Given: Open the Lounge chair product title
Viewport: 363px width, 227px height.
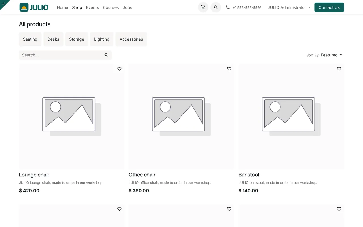Looking at the screenshot, I should coord(34,175).
